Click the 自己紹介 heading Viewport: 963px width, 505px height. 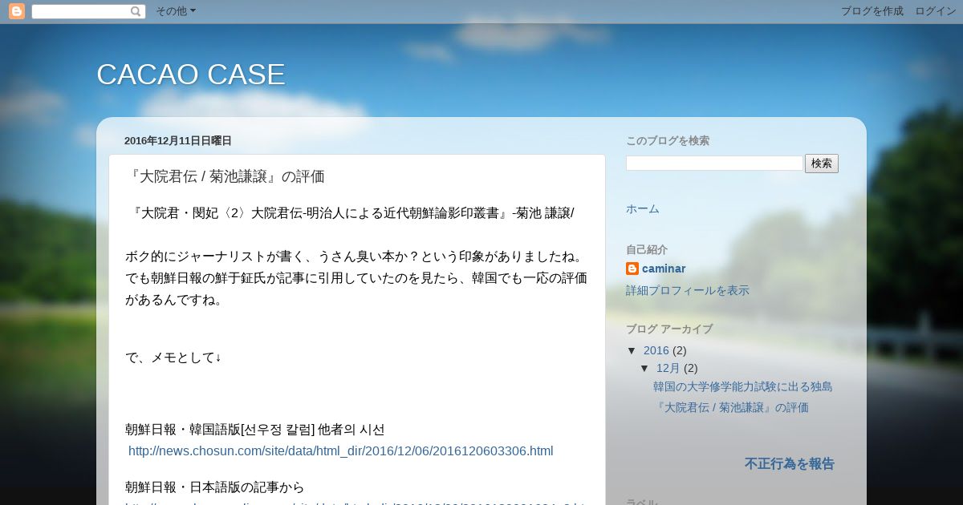(647, 249)
